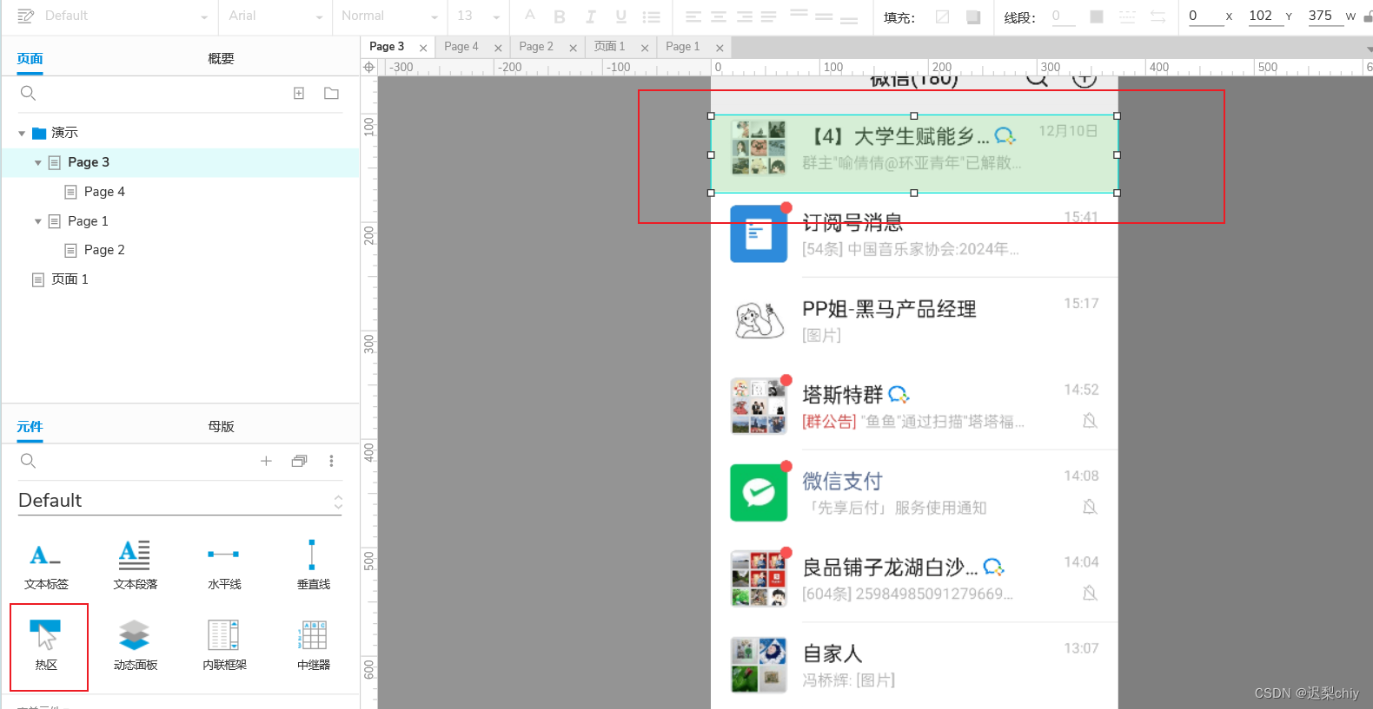Open the bullet list formatting icon
The image size is (1373, 709).
(651, 16)
